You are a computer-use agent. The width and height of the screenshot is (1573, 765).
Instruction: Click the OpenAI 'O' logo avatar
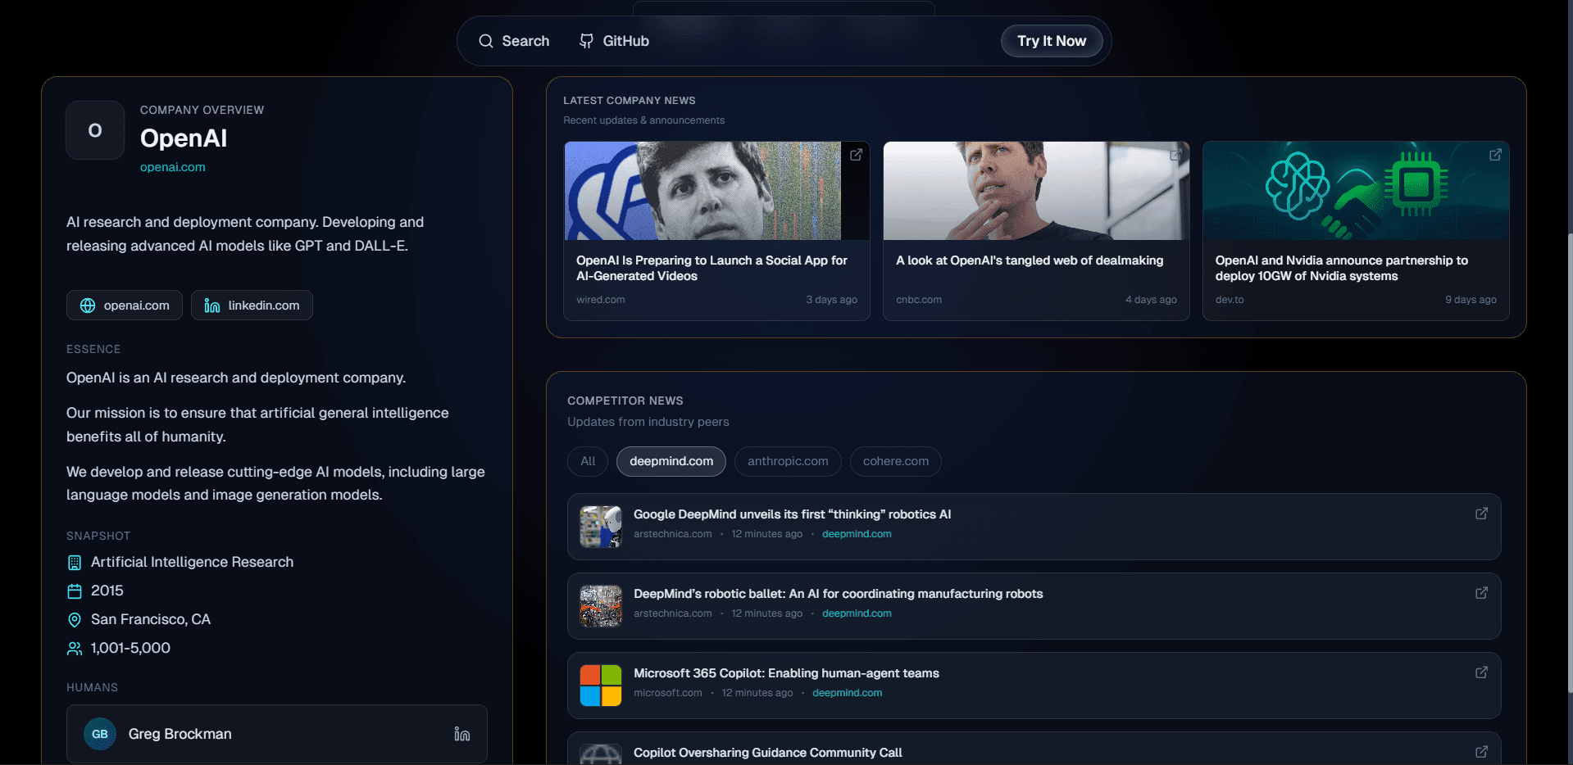[x=95, y=130]
